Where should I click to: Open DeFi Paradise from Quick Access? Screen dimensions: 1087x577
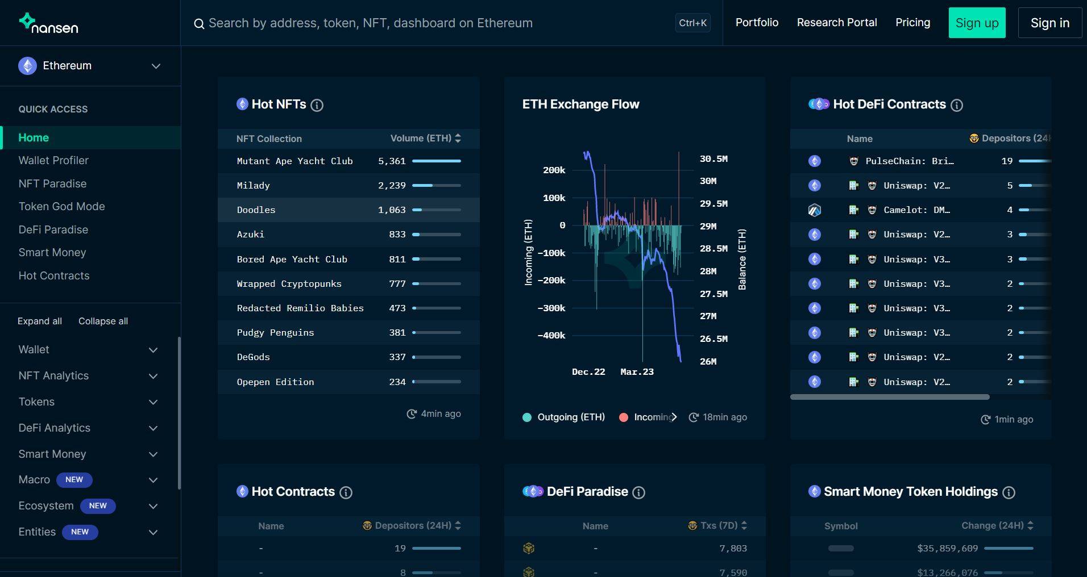click(x=53, y=229)
